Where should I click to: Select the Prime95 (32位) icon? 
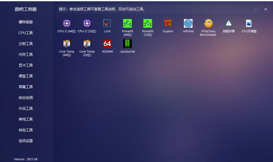[148, 23]
